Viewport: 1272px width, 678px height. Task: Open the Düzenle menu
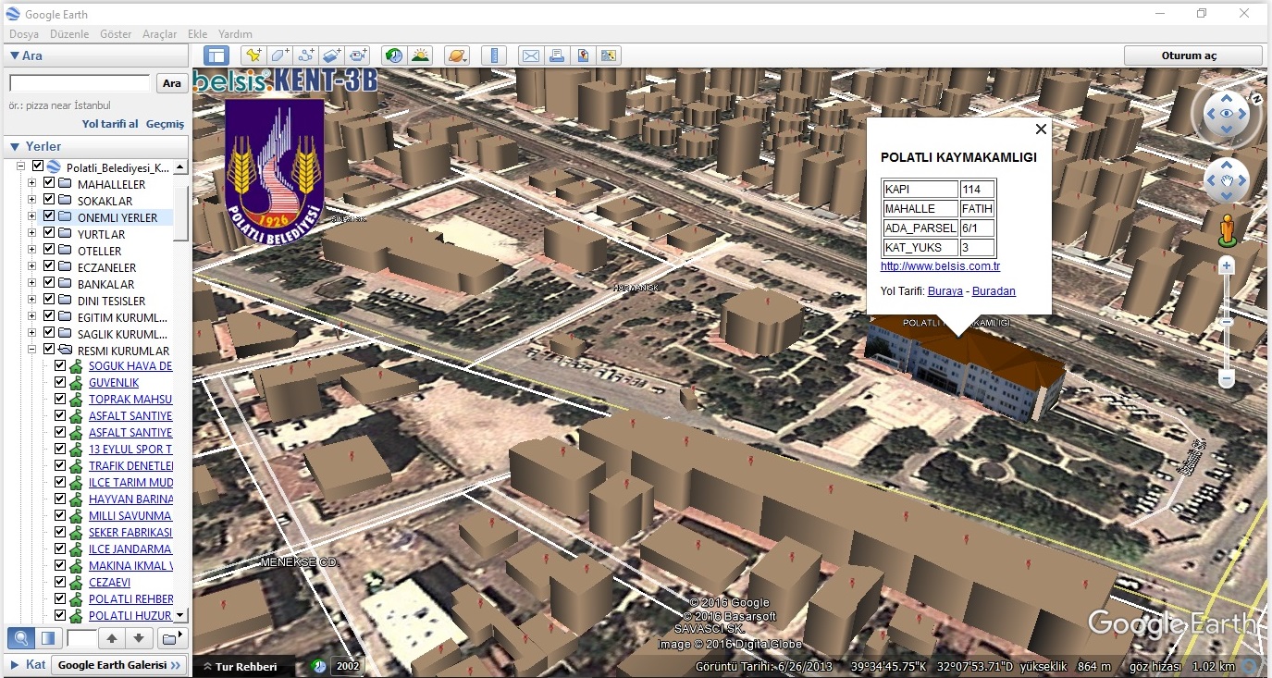pyautogui.click(x=69, y=34)
